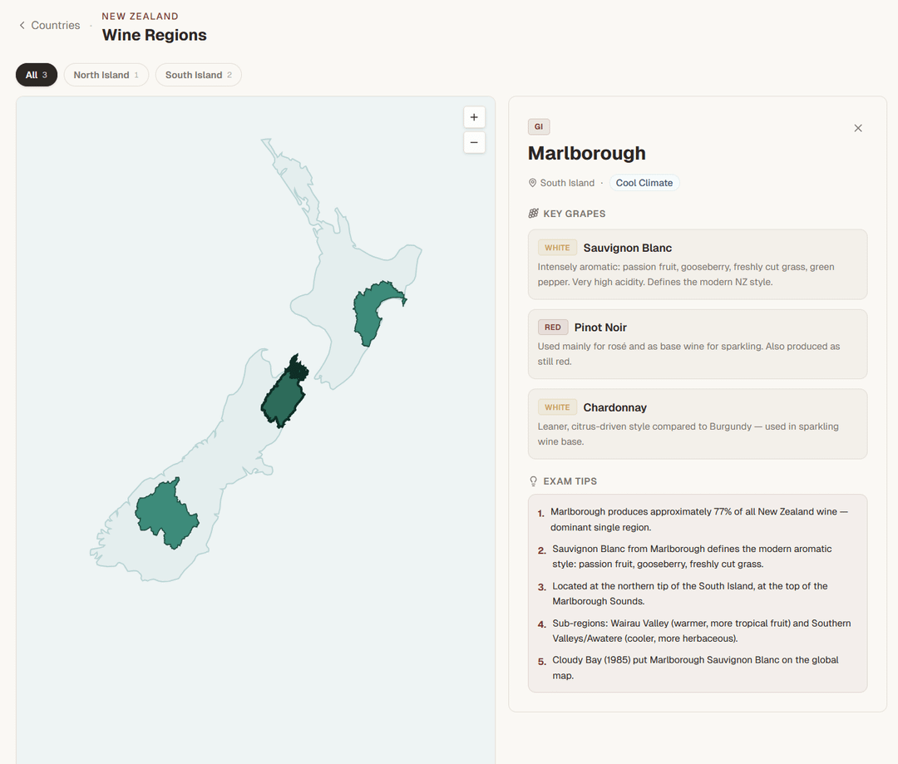Open the Pinot Noir grape card
898x764 pixels.
[697, 344]
